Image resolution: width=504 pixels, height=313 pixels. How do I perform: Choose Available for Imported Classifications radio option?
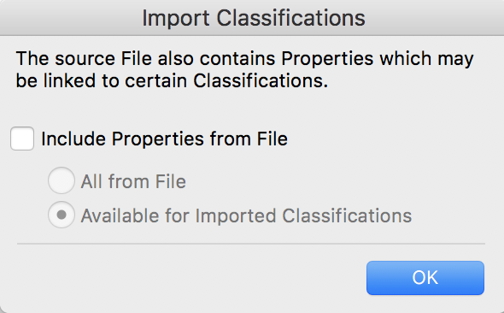pyautogui.click(x=62, y=215)
